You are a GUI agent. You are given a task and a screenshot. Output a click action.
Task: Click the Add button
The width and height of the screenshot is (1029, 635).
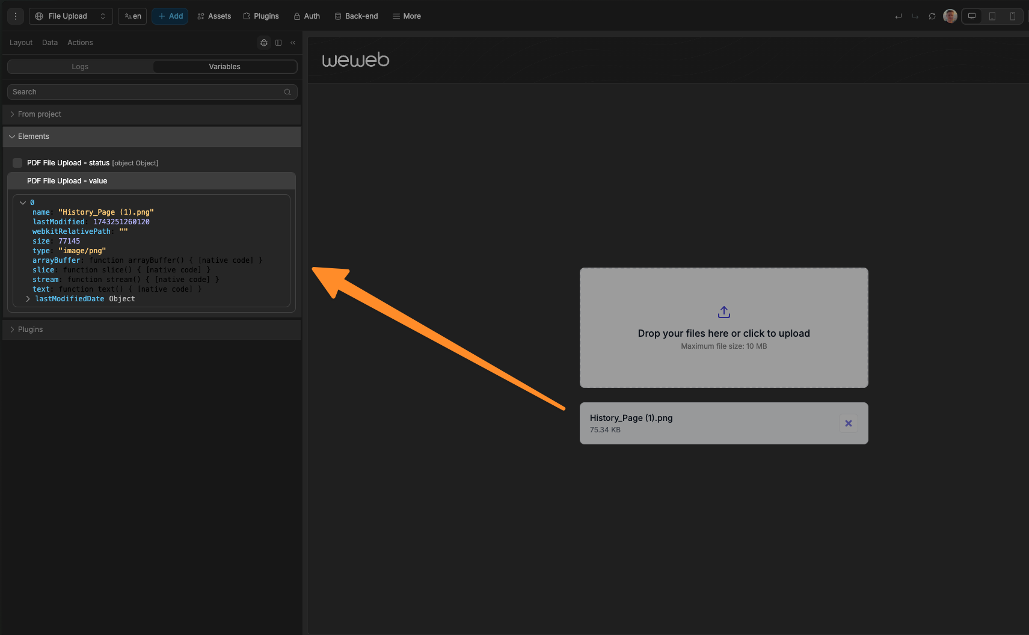coord(170,16)
